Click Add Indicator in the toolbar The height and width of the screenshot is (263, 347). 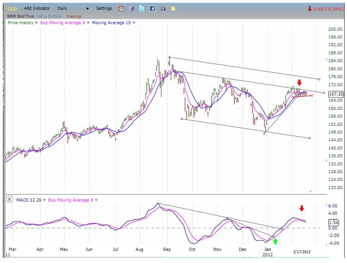[37, 8]
